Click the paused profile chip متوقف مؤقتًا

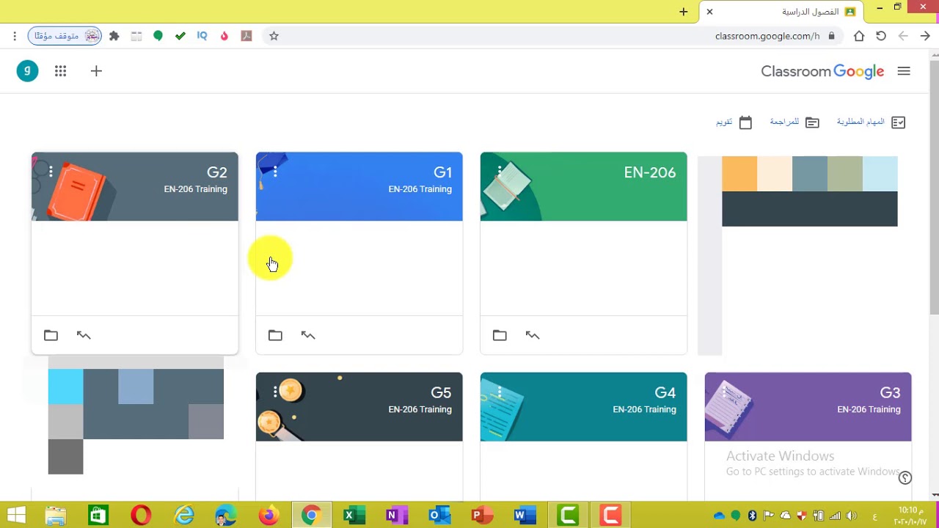65,36
